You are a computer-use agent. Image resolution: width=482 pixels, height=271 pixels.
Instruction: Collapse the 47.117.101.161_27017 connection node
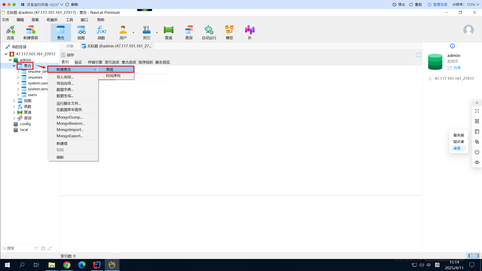[6, 54]
